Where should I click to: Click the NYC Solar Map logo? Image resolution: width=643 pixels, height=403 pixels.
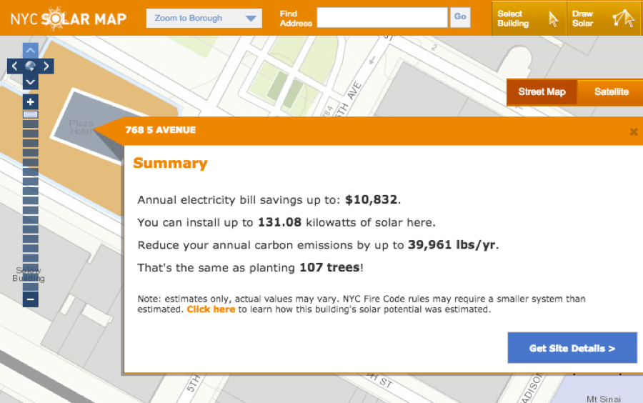tap(69, 18)
